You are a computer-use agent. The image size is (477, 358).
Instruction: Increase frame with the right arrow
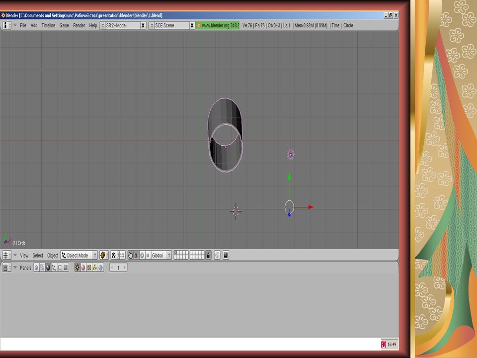124,268
